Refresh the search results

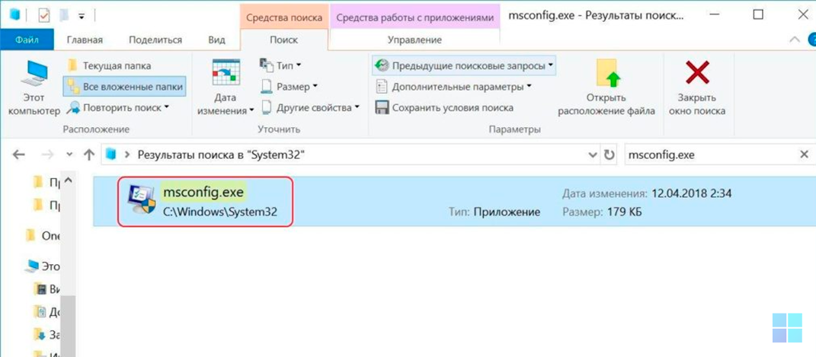pyautogui.click(x=608, y=155)
